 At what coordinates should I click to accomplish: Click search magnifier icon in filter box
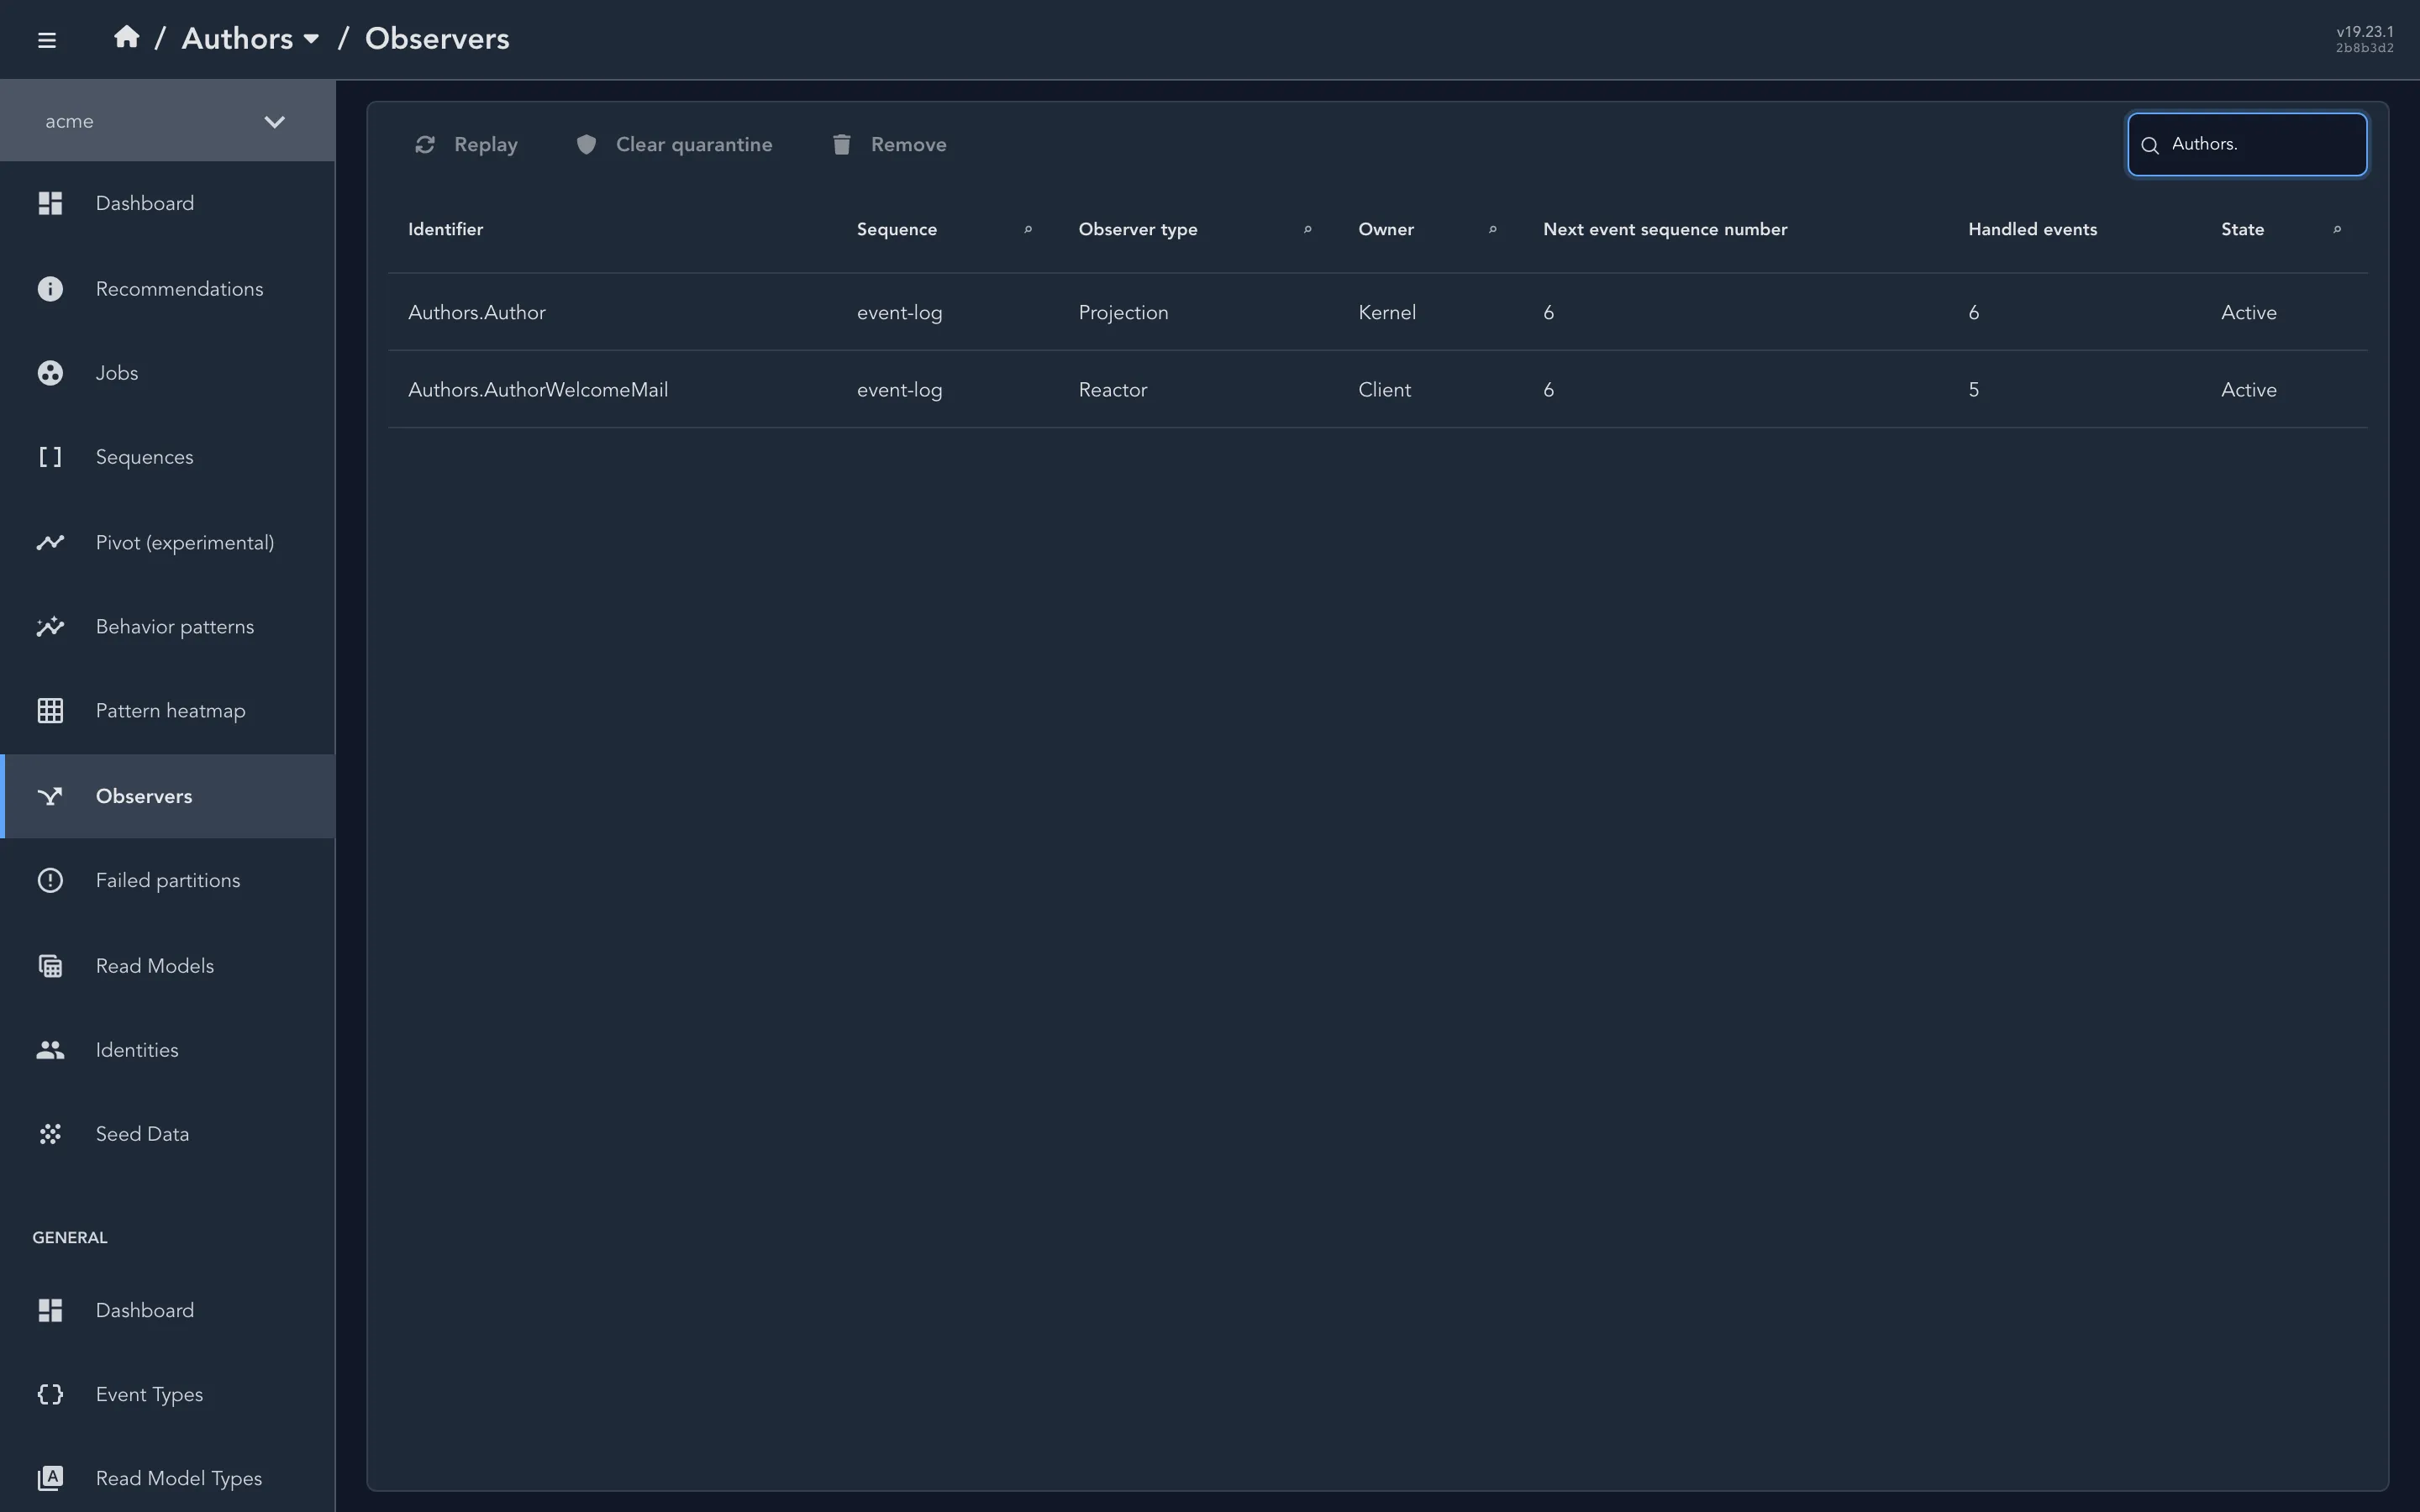tap(2150, 145)
